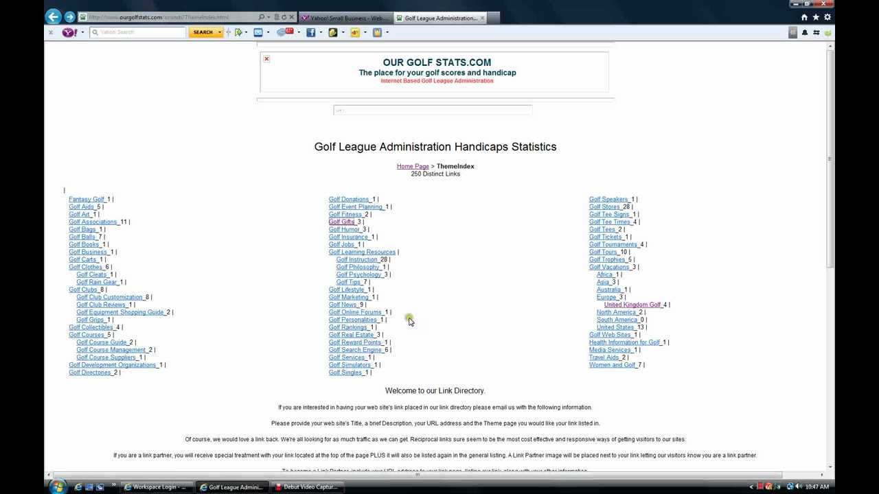Open the Golf Tee Times link
This screenshot has width=879, height=494.
610,222
